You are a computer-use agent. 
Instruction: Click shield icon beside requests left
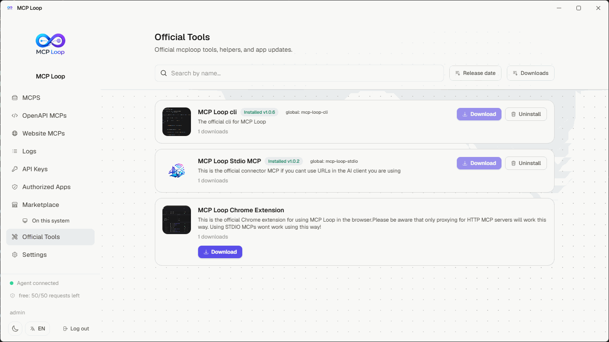click(x=12, y=296)
